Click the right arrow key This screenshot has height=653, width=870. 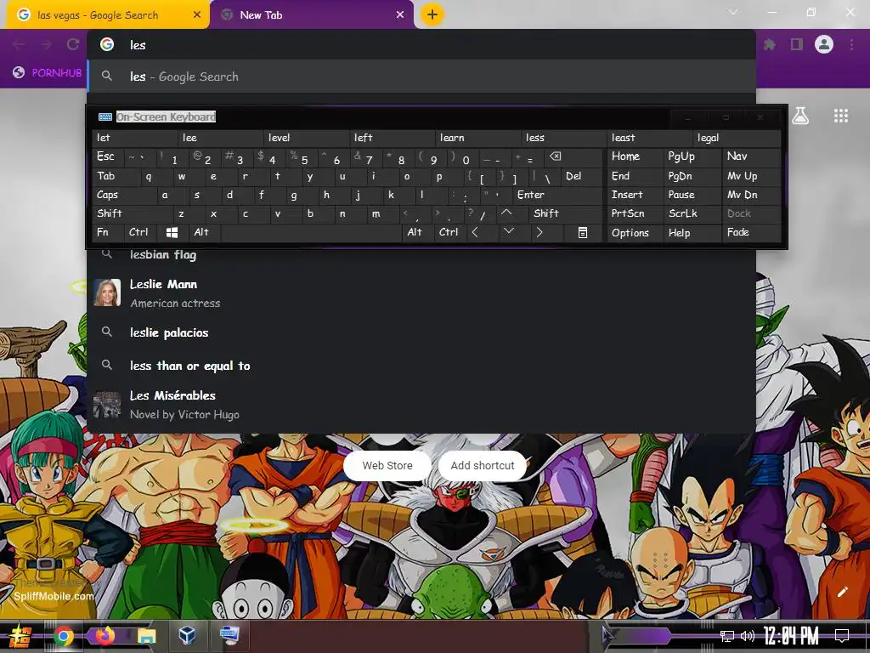pos(545,233)
